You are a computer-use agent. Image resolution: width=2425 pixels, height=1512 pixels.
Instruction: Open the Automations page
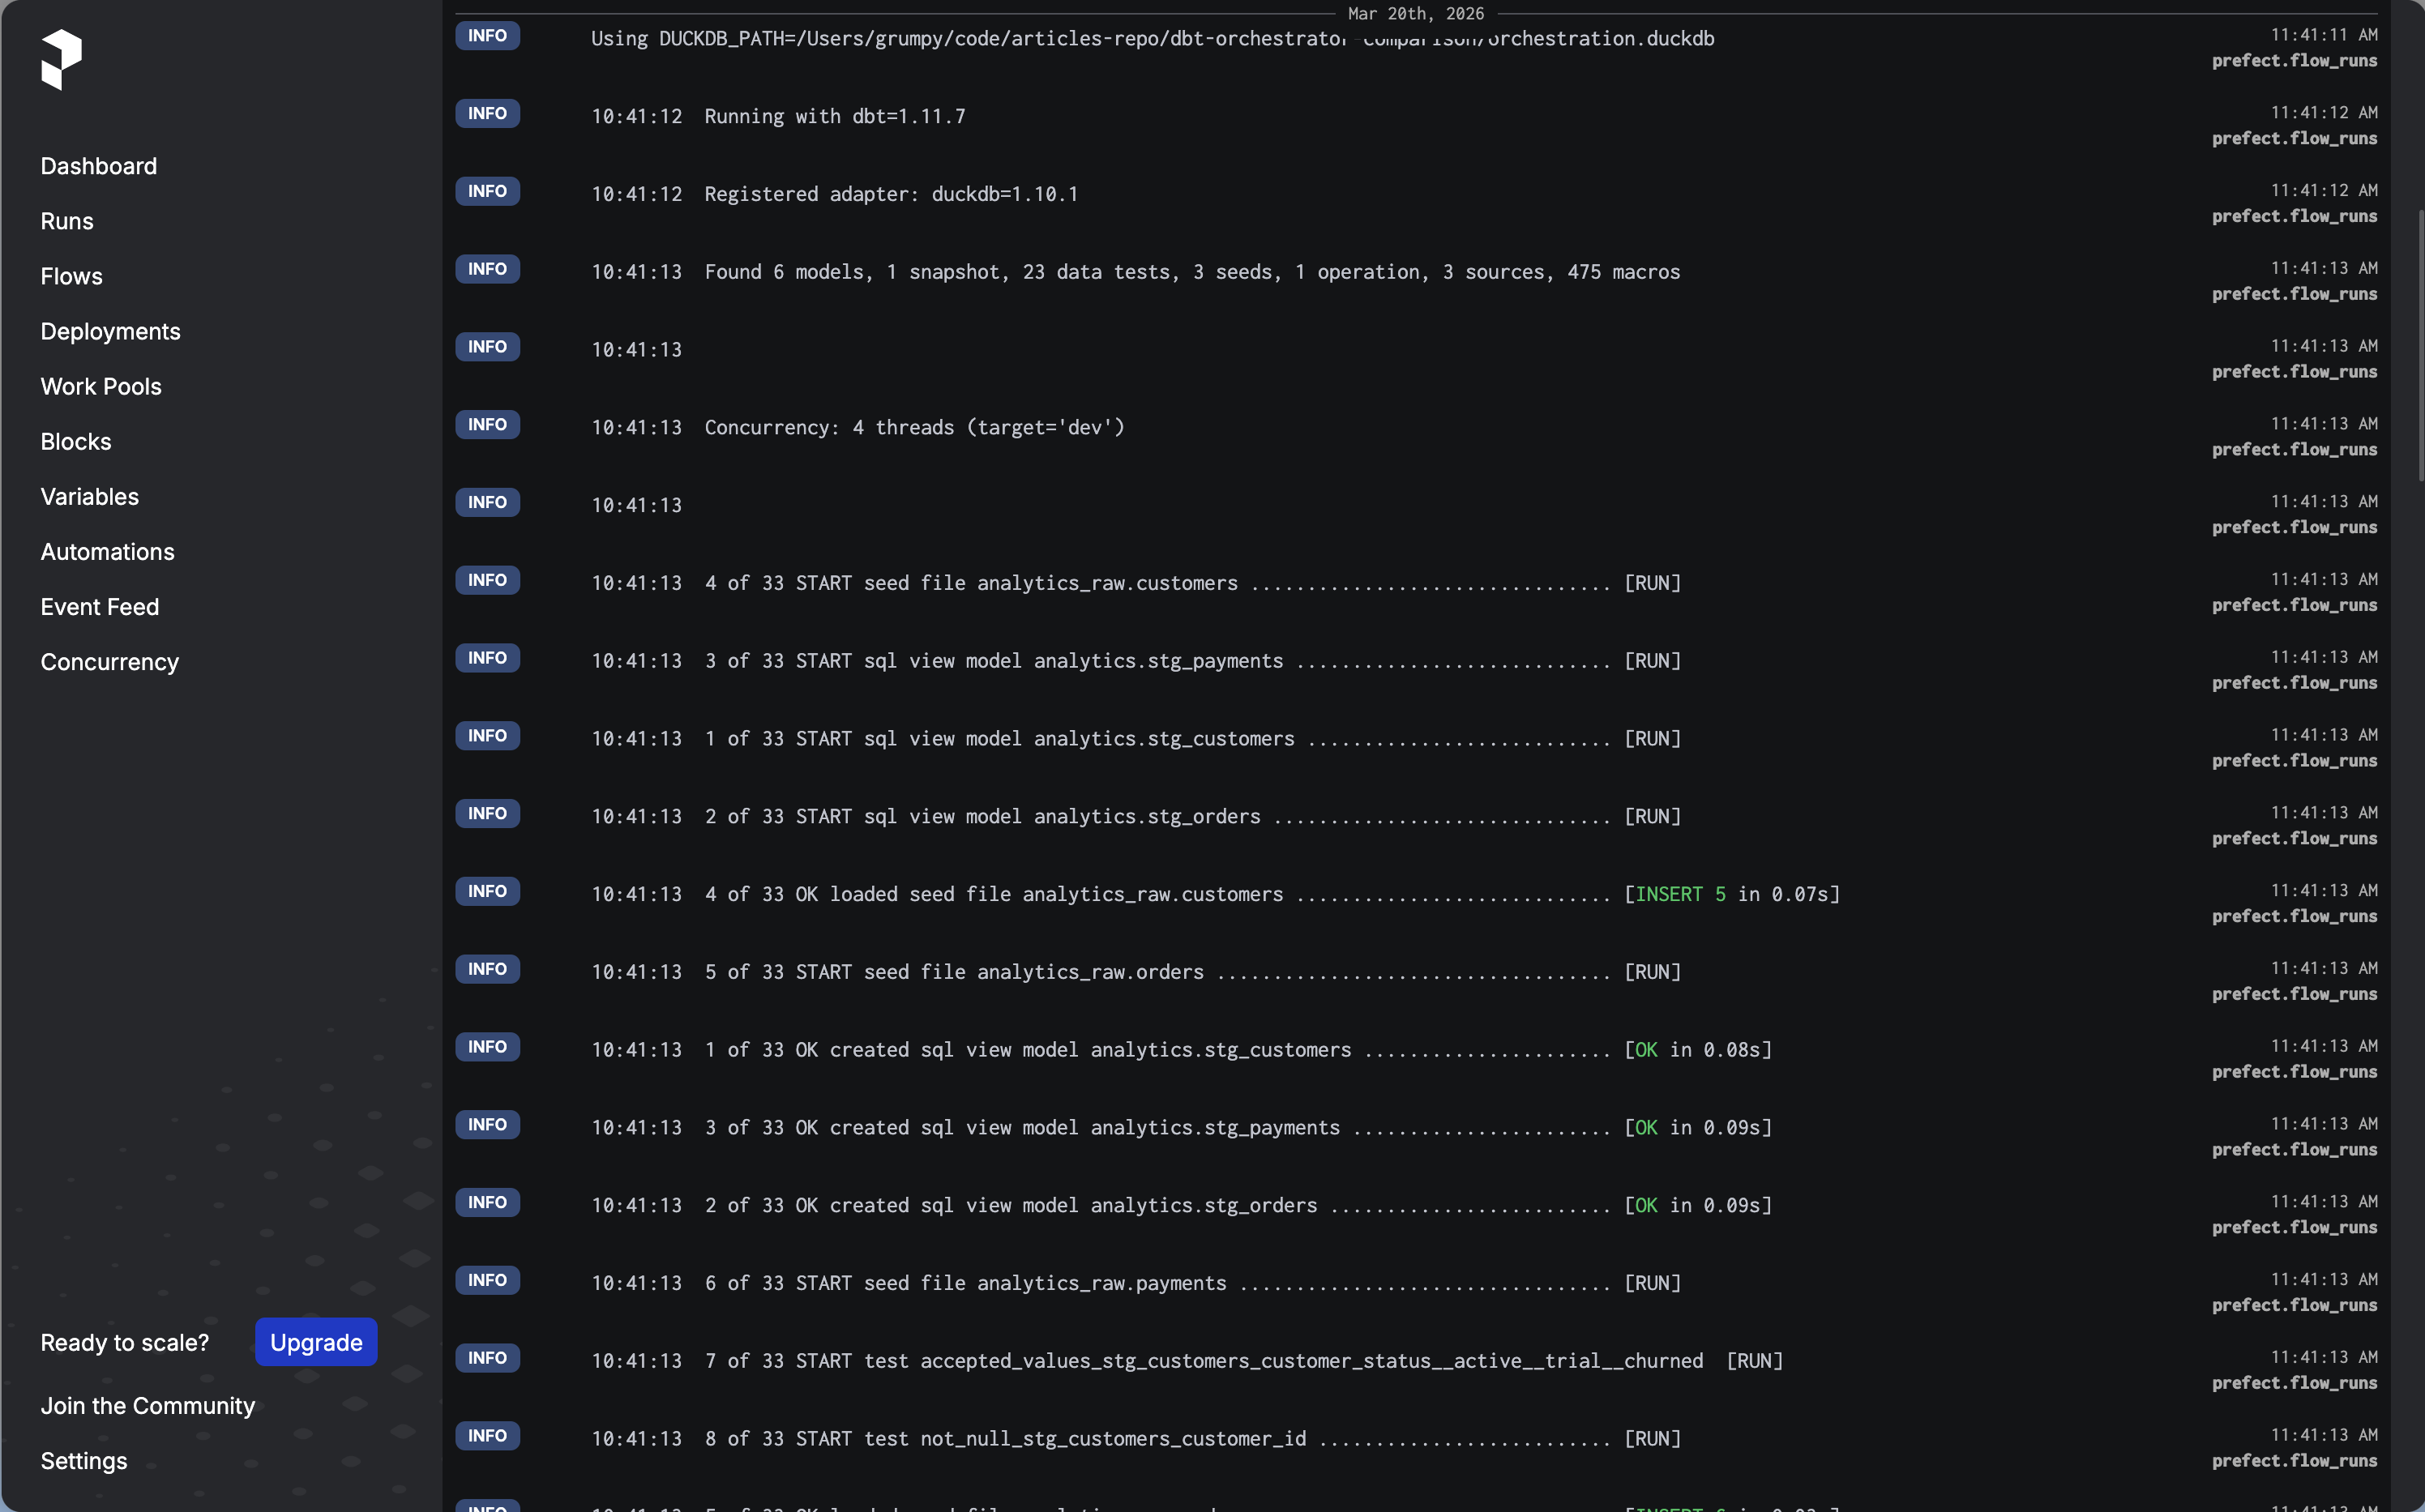(107, 551)
